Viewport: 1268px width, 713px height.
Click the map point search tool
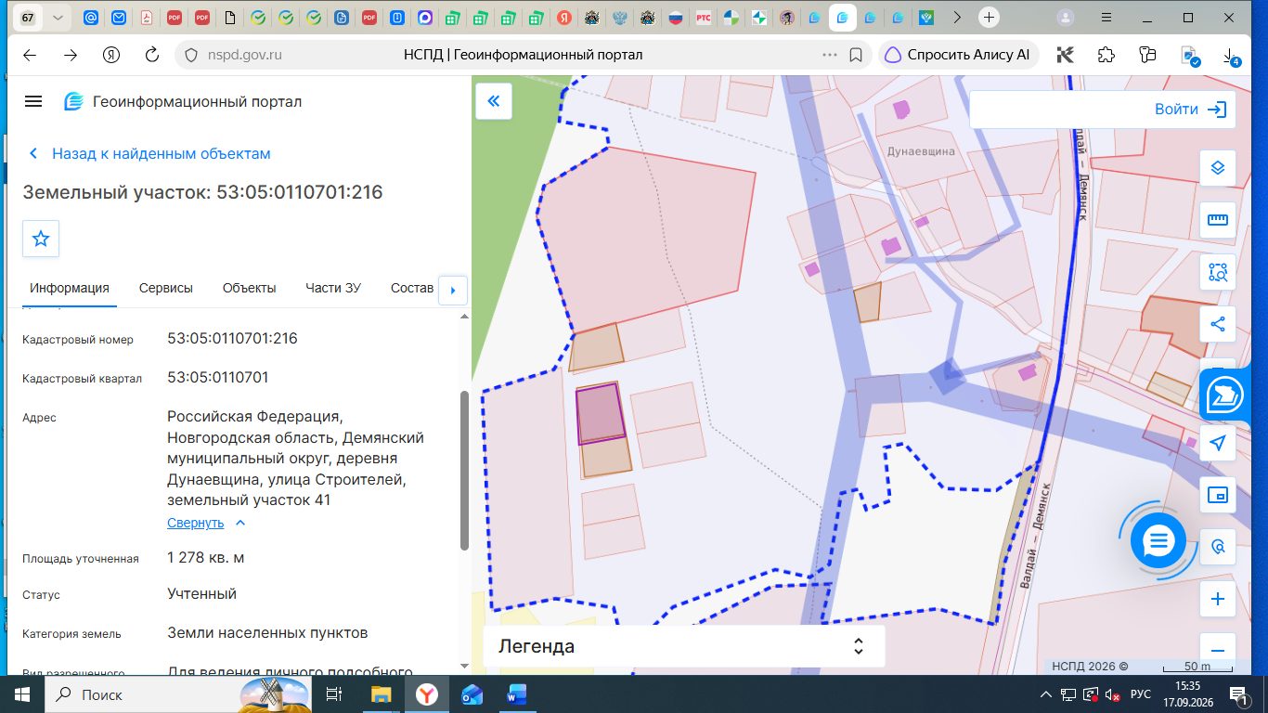[1218, 547]
